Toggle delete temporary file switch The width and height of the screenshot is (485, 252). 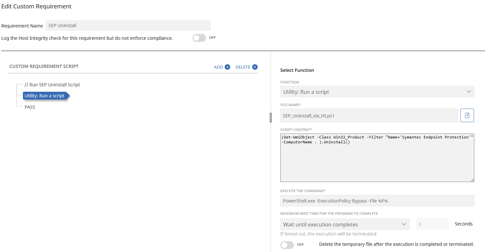[x=287, y=245]
